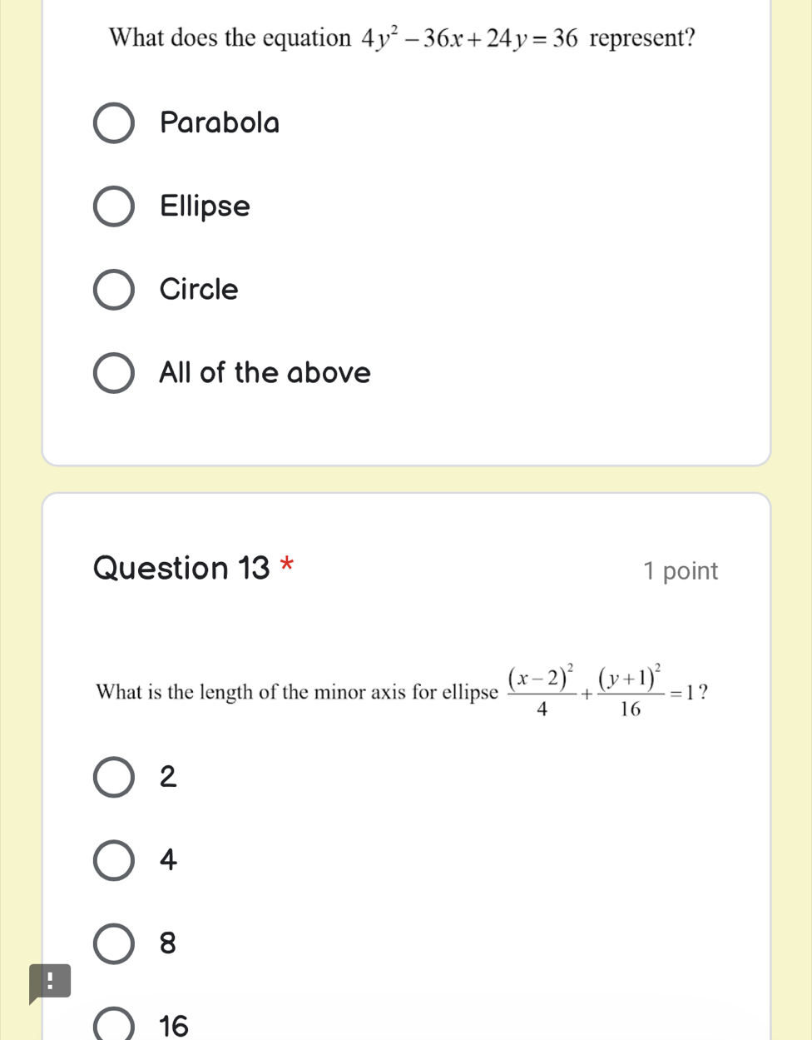The width and height of the screenshot is (812, 1040).
Task: Choose the Ellipse radio button circle
Action: [x=113, y=207]
